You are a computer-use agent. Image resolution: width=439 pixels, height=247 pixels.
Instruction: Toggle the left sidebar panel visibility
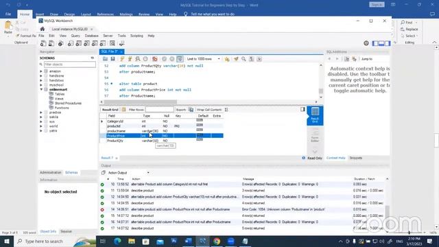coord(375,43)
